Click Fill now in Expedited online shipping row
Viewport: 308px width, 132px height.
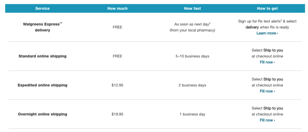pyautogui.click(x=267, y=91)
